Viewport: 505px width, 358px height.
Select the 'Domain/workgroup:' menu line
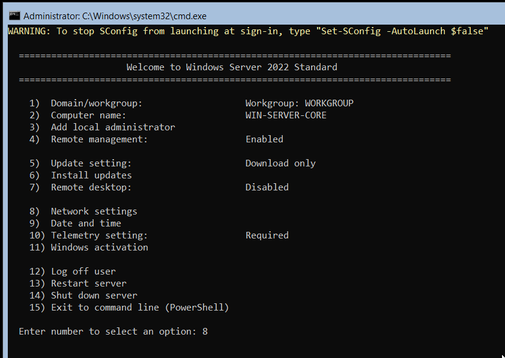(x=86, y=103)
